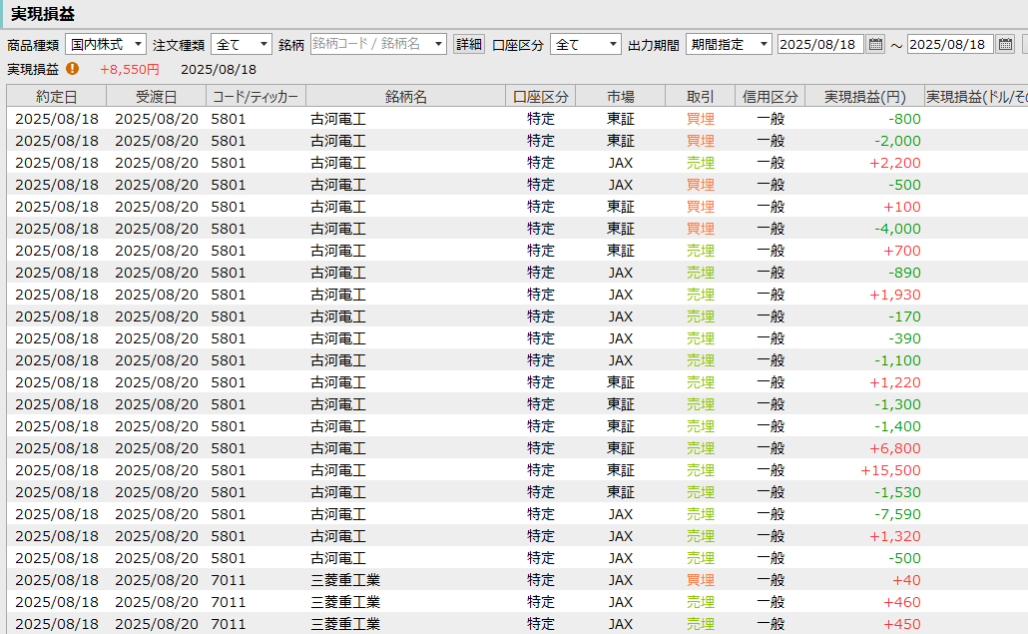The width and height of the screenshot is (1028, 634).
Task: Click the -1,300 loss value
Action: click(897, 404)
